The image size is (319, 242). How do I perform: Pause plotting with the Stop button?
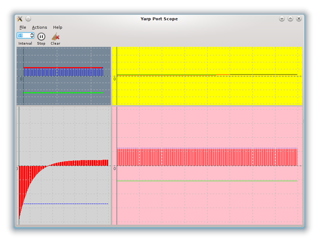point(41,37)
